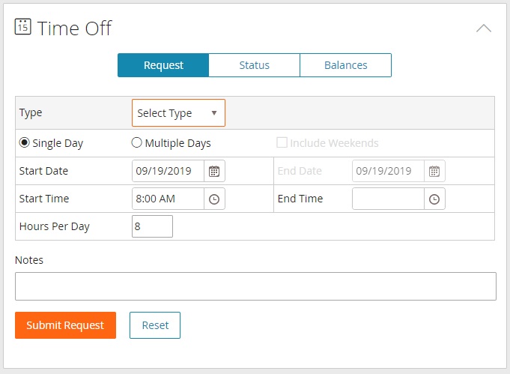Enable the Include Weekends checkbox
Image resolution: width=510 pixels, height=374 pixels.
click(x=282, y=143)
